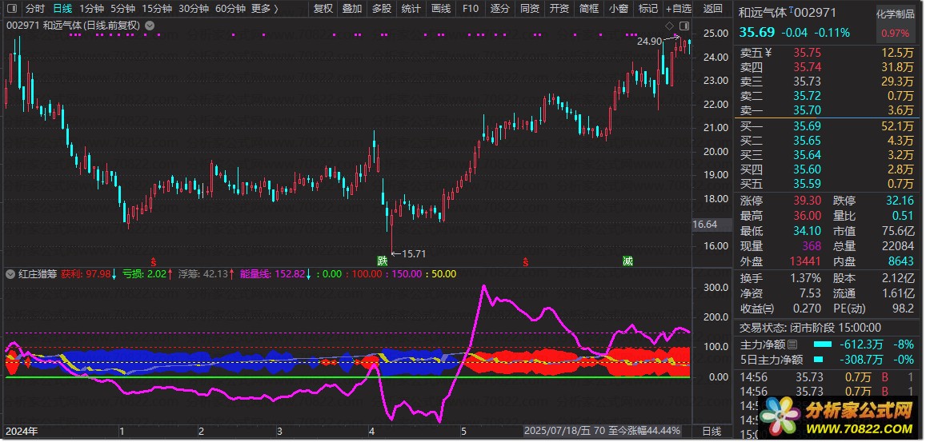Click the ¥ symbol next to 卖五
The image size is (926, 442).
[768, 53]
